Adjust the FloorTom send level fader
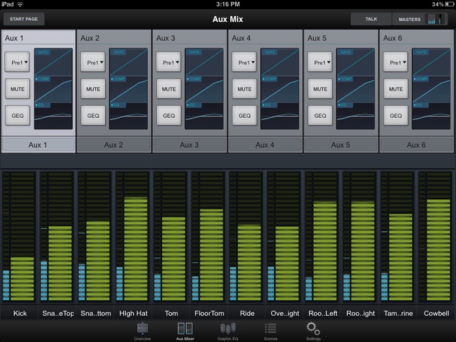The image size is (456, 342). click(x=212, y=236)
